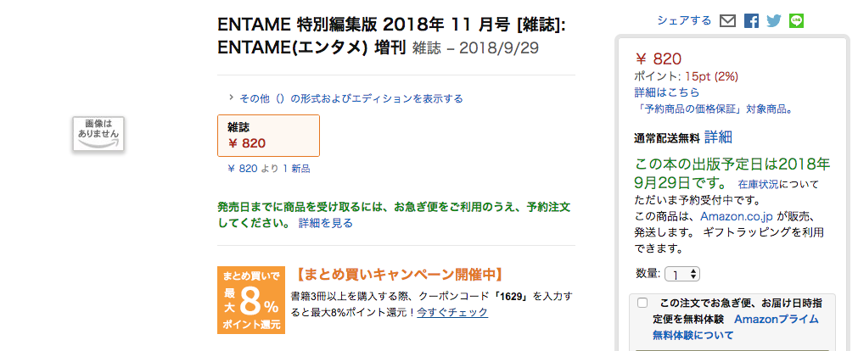The width and height of the screenshot is (858, 351).
Task: Click 詳細 beside 通常配送無料
Action: click(718, 137)
